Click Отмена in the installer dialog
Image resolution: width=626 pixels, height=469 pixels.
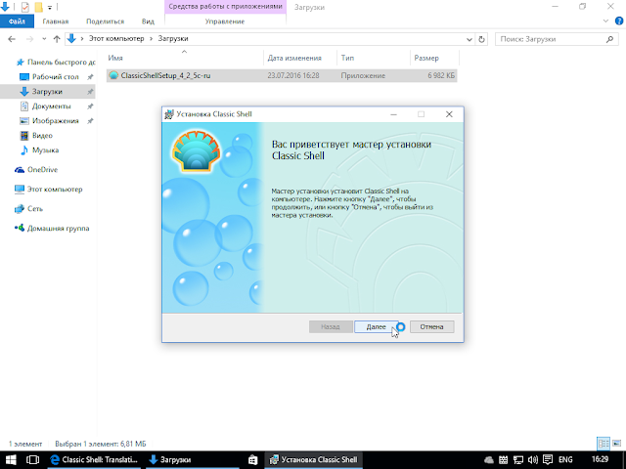(431, 326)
